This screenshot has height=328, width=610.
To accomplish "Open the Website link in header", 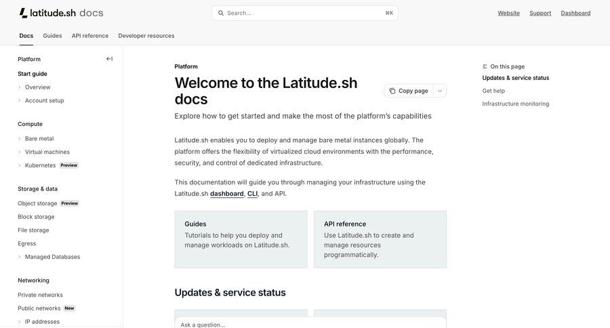I will [x=508, y=13].
